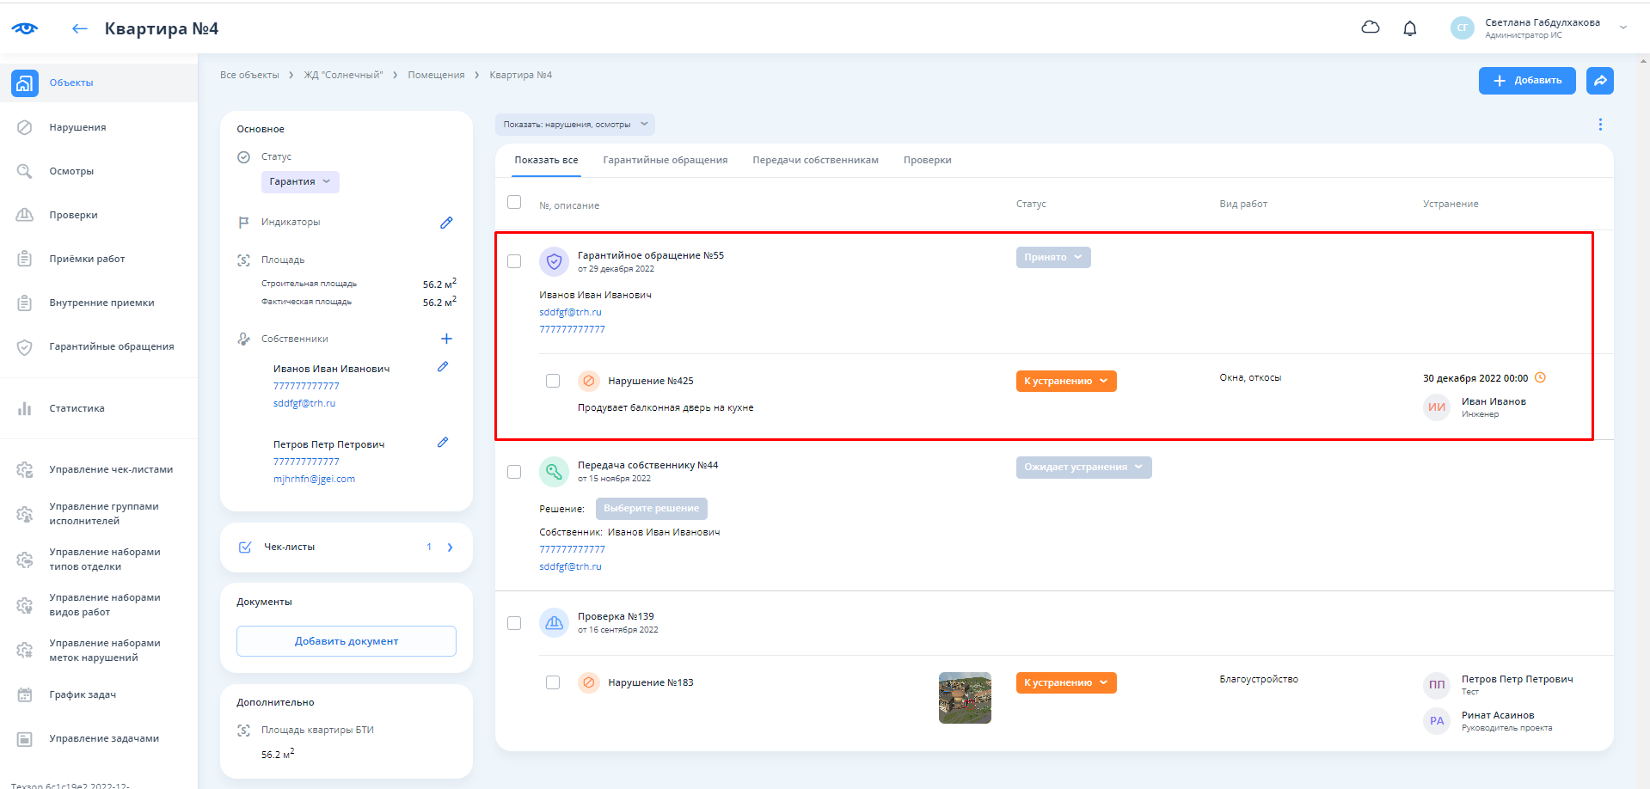Viewport: 1650px width, 789px height.
Task: Tick checkbox for Гарантийное обращение №55
Action: [x=514, y=261]
